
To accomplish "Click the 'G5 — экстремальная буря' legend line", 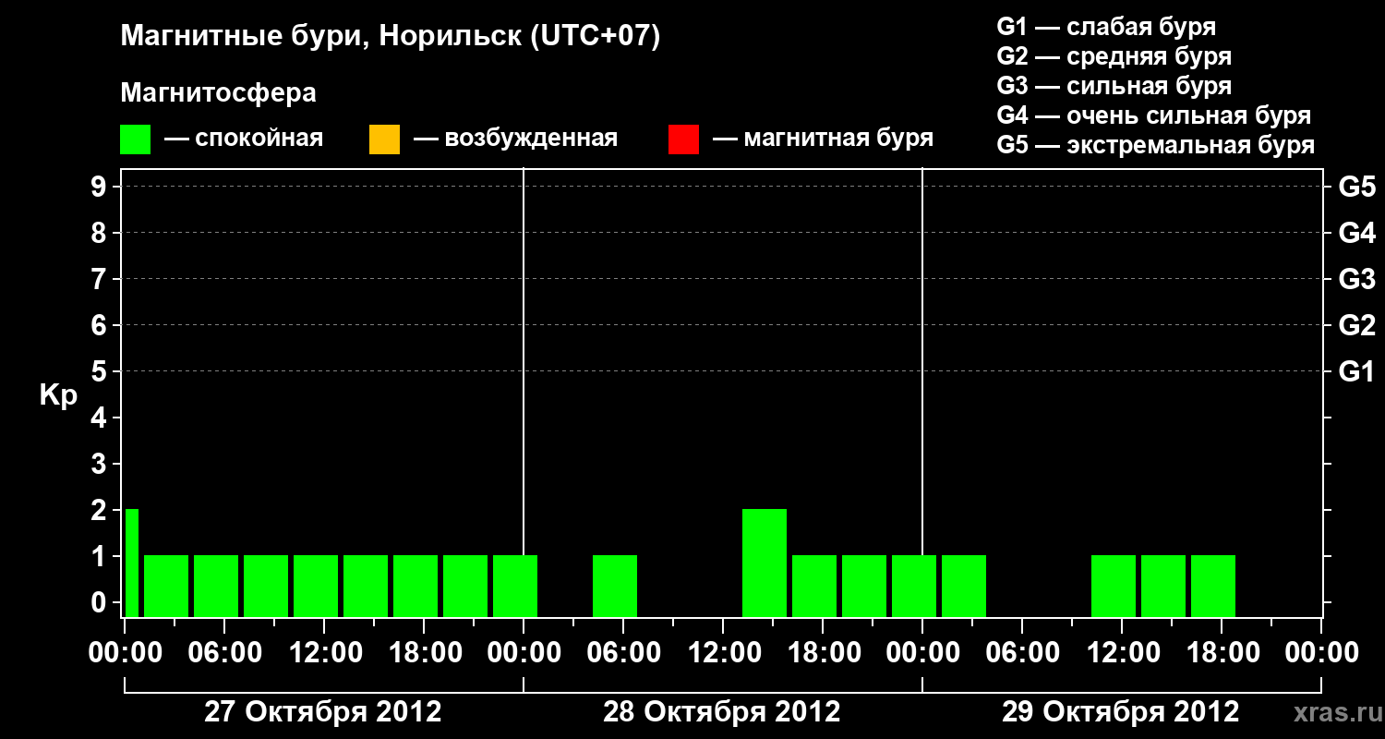I will (x=1156, y=146).
